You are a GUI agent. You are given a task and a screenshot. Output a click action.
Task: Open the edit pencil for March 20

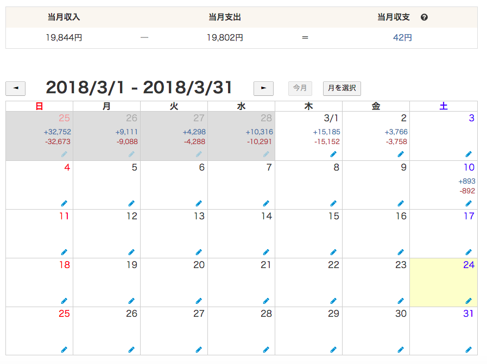(199, 301)
